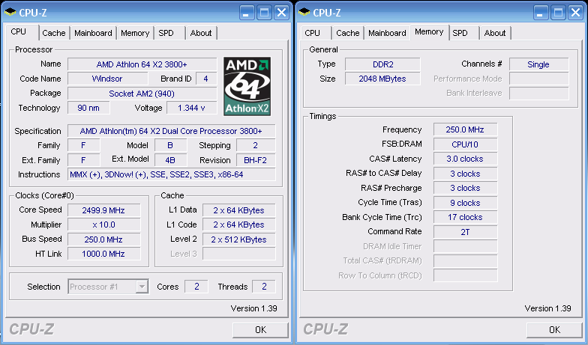Click the Threads count value
Viewport: 588px width, 345px height.
264,287
